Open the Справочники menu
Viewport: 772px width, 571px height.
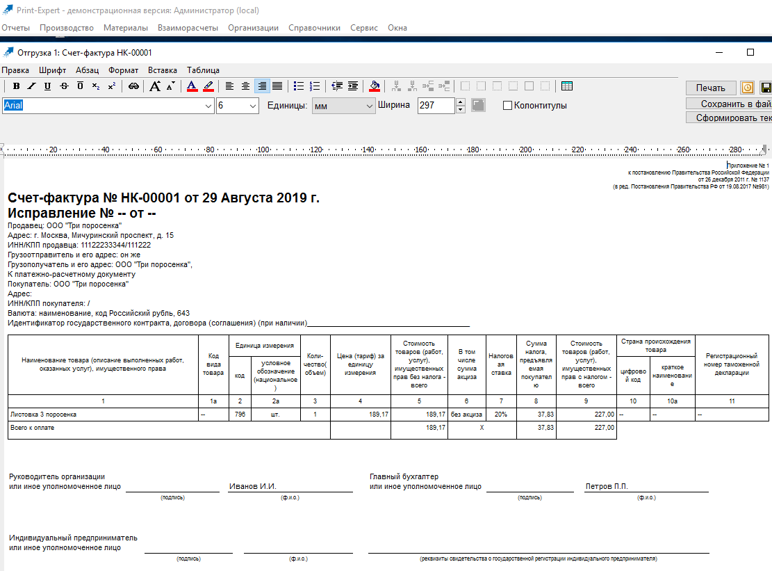(314, 28)
